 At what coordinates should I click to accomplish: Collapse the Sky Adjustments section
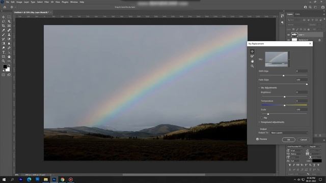tap(259, 88)
